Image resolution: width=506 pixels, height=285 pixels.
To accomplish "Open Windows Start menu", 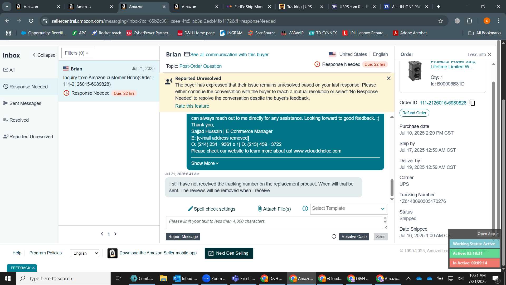I will (8, 278).
